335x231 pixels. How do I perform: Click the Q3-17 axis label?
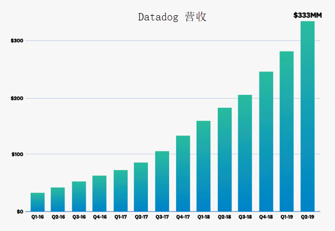pos(162,217)
